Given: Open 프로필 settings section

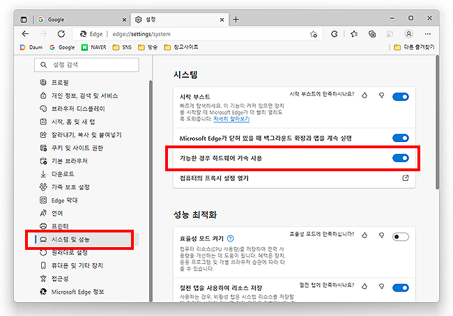Looking at the screenshot, I should [54, 83].
